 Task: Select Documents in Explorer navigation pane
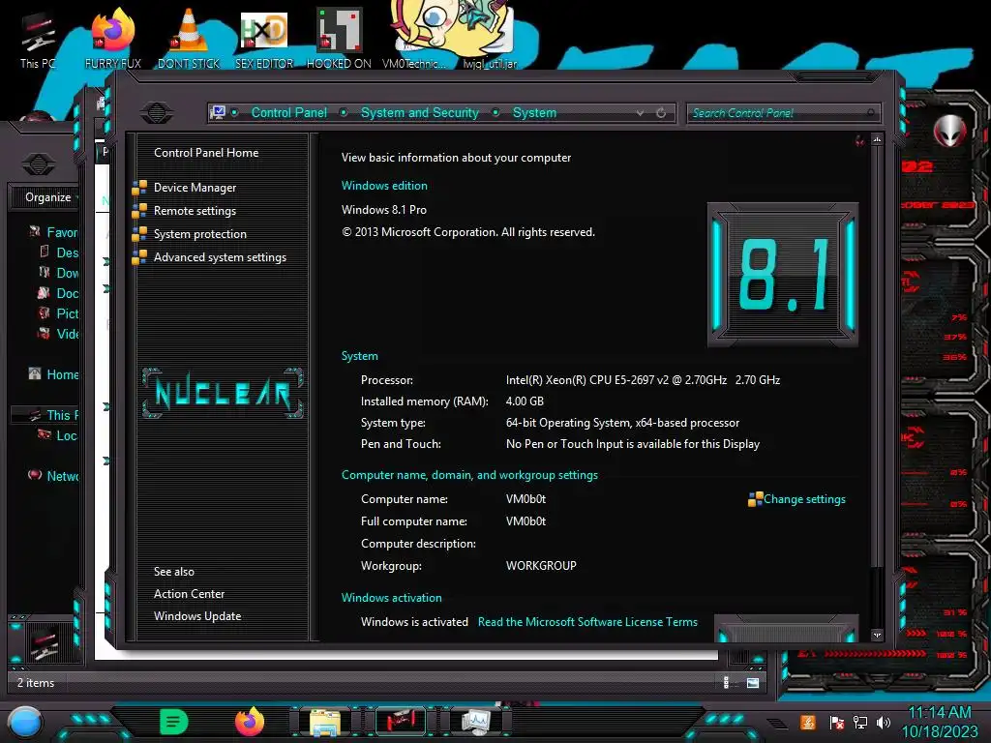(x=67, y=293)
